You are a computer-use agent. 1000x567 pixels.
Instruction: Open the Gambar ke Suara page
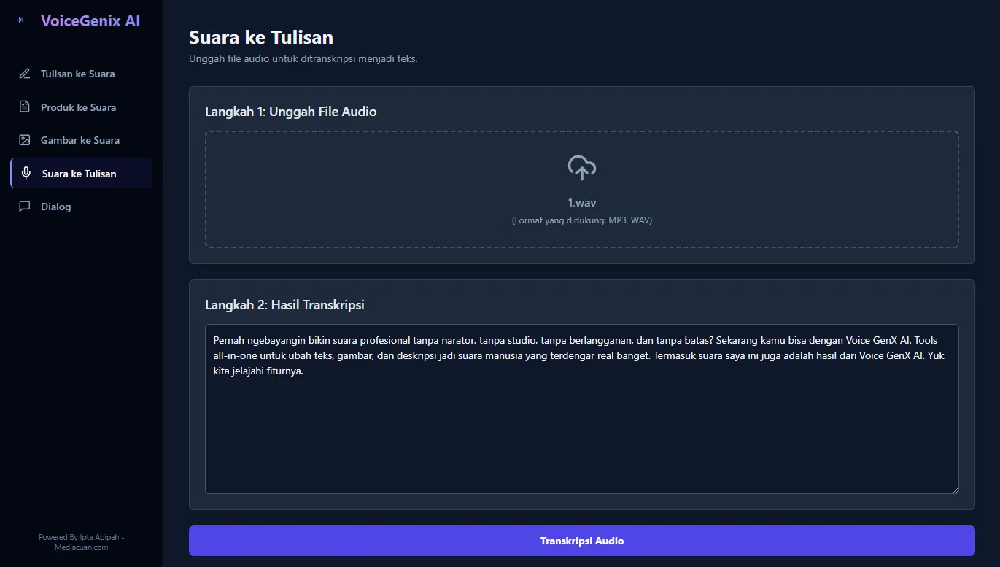[x=81, y=140]
